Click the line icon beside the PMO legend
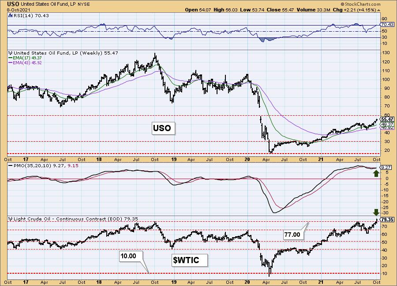 click(x=10, y=166)
